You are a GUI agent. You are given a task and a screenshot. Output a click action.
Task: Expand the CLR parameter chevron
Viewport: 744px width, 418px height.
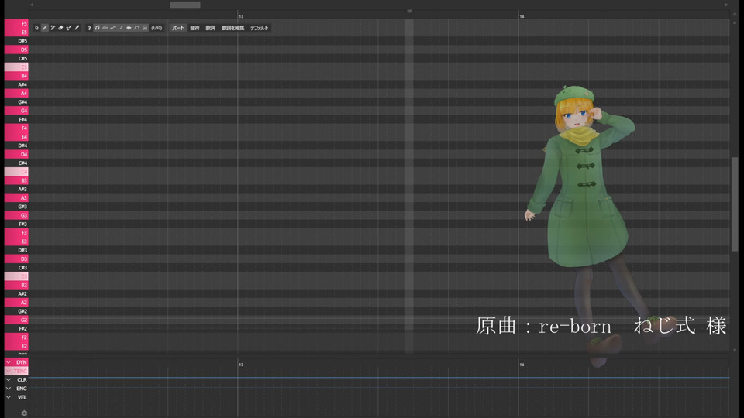(9, 380)
